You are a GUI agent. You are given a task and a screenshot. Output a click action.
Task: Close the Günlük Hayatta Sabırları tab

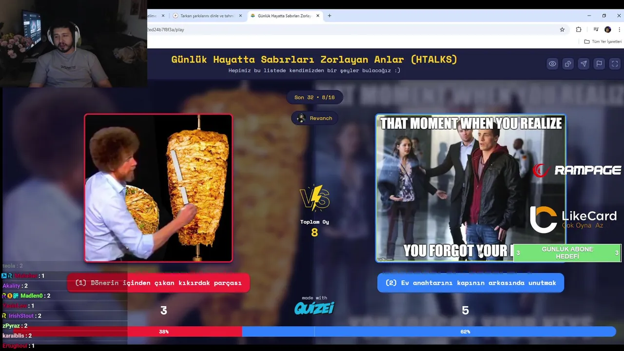click(x=318, y=16)
